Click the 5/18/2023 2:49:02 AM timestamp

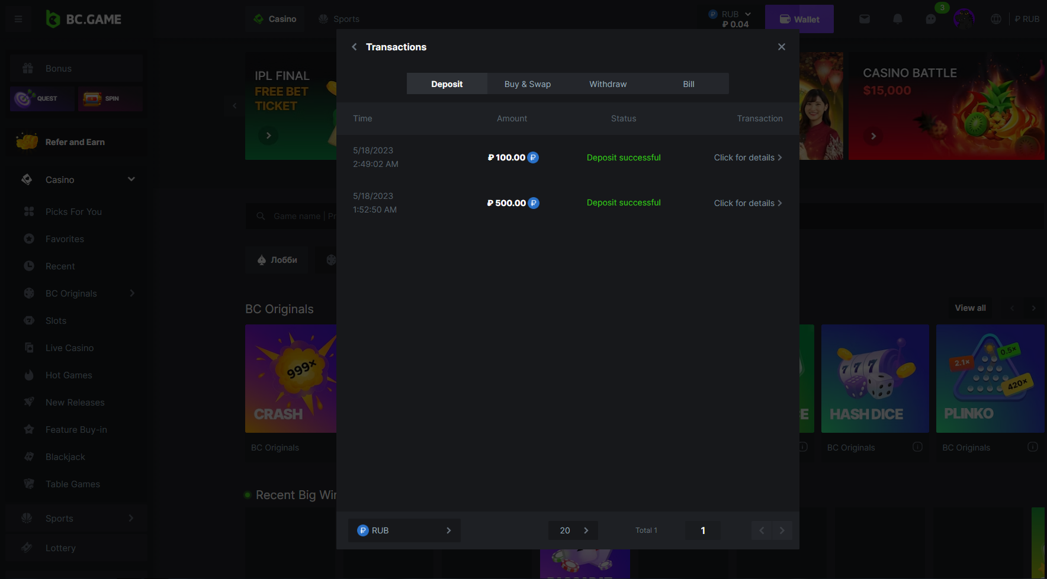(x=375, y=157)
